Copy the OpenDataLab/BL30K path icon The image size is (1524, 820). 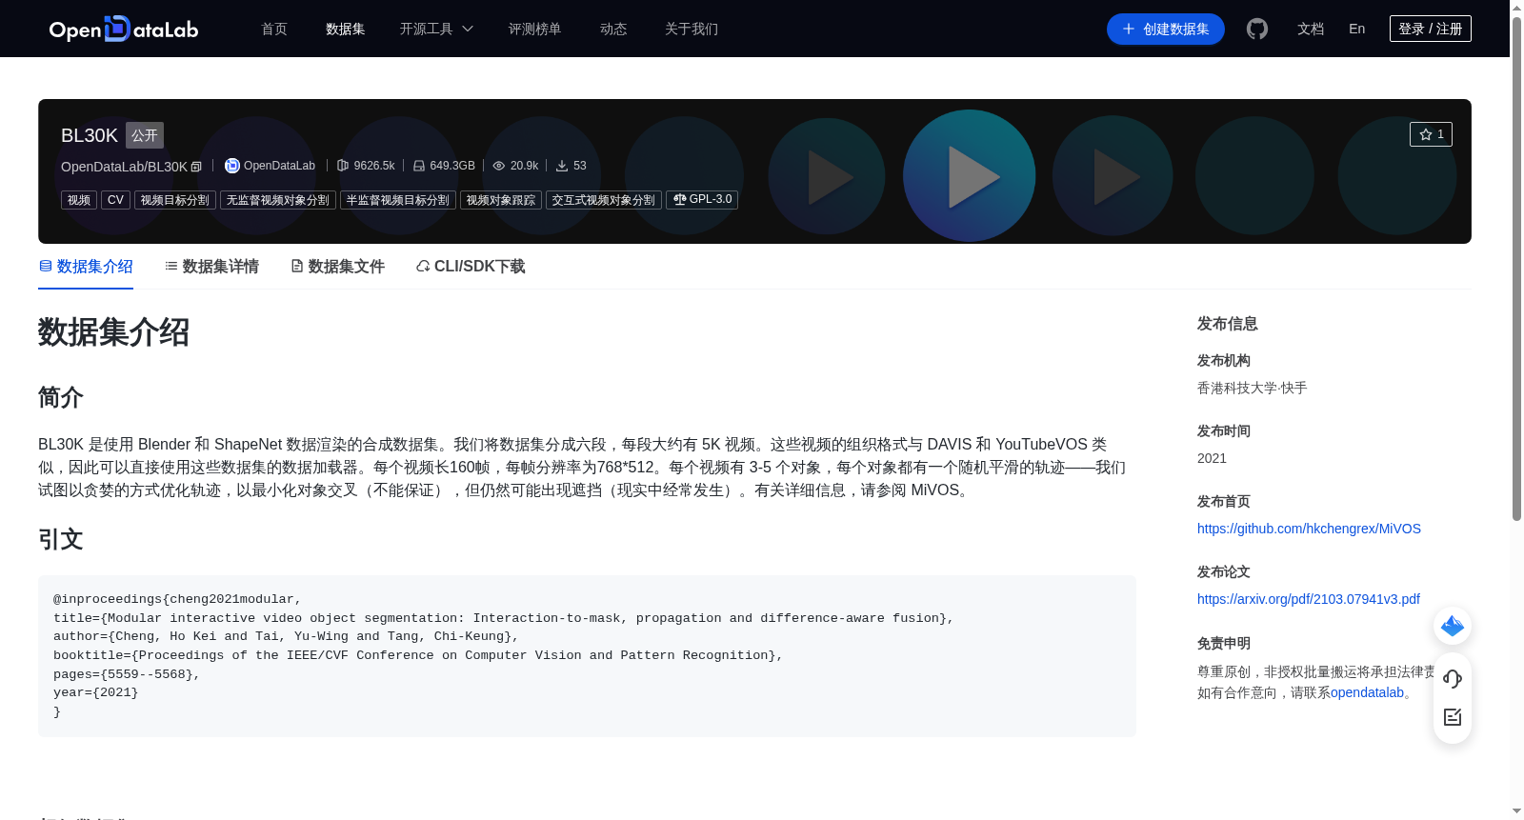click(x=196, y=167)
